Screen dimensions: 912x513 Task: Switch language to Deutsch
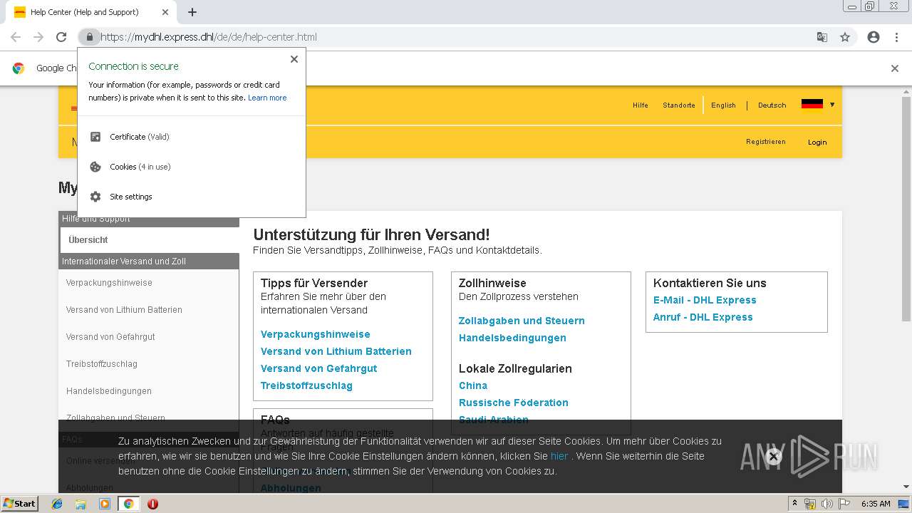coord(772,105)
